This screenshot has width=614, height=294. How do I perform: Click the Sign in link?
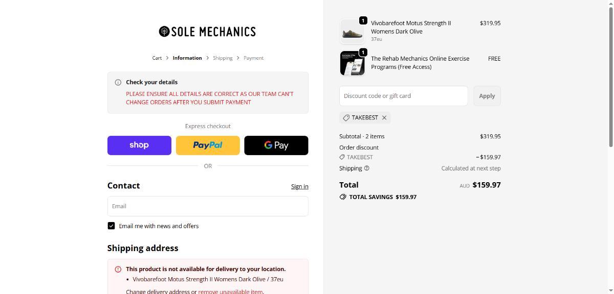coord(299,187)
